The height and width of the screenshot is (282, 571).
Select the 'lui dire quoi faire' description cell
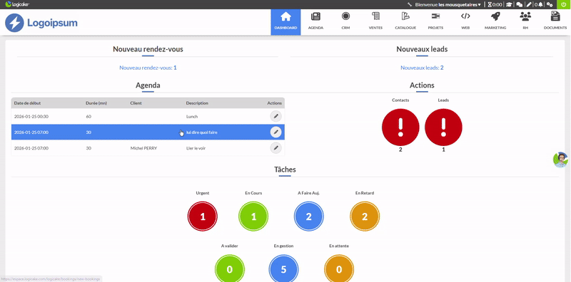[x=202, y=132]
